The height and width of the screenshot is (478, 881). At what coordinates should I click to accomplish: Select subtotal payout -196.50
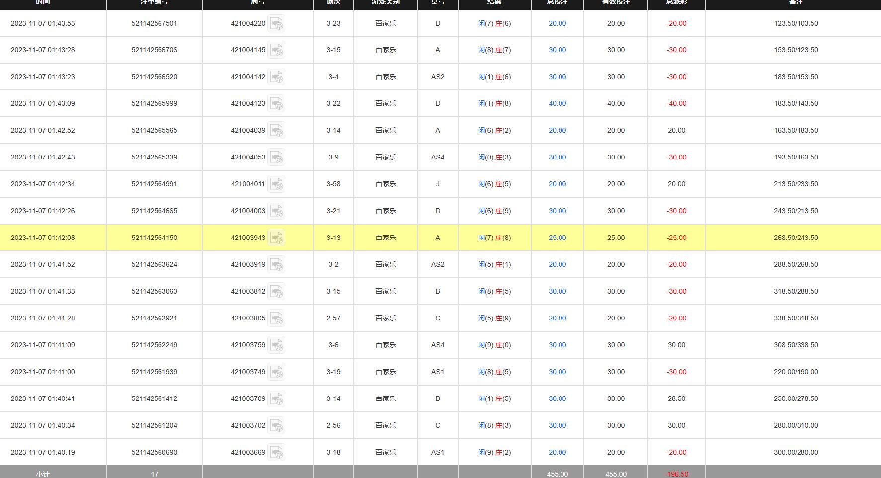point(676,474)
